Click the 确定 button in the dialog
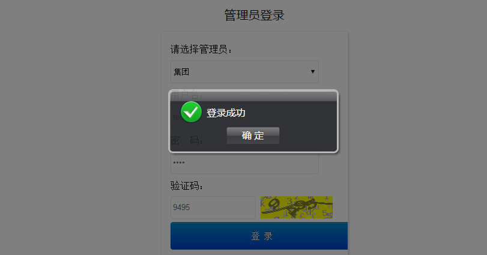This screenshot has height=255, width=487. pyautogui.click(x=253, y=135)
